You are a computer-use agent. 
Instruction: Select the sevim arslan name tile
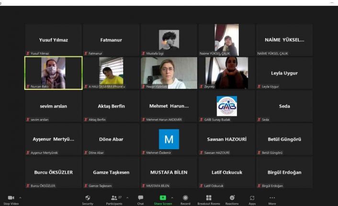54,106
